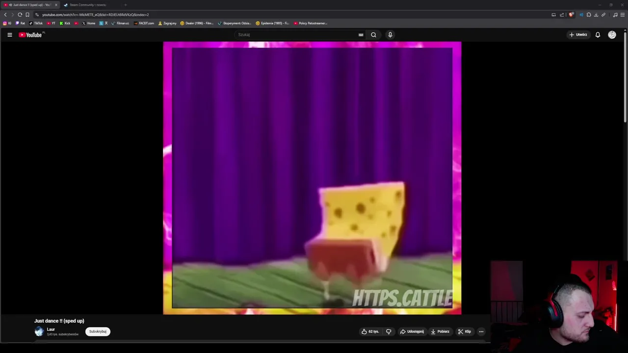Screen dimensions: 628x353
Task: Close the Just dance YouTube tab
Action: [x=56, y=5]
